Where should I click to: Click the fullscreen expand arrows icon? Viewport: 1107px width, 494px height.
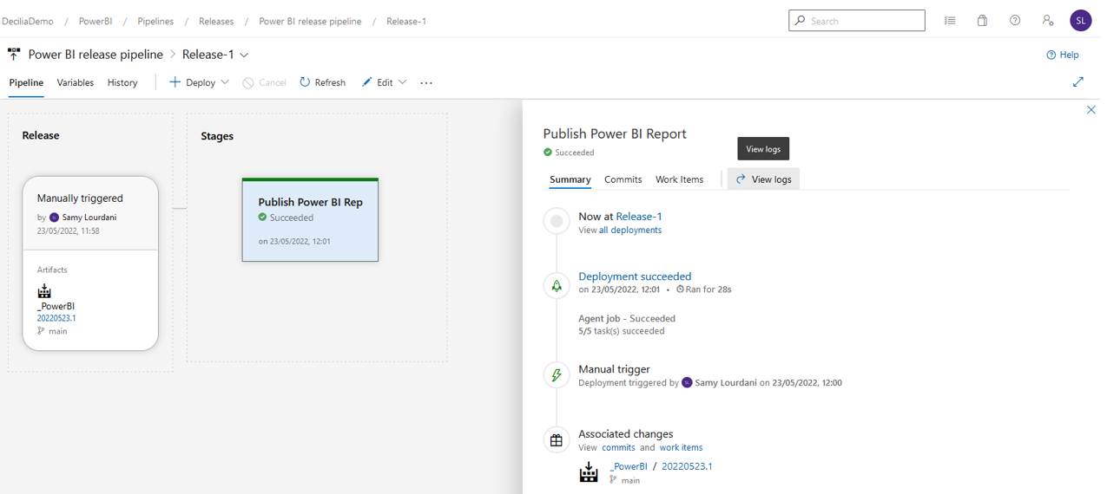click(1078, 81)
